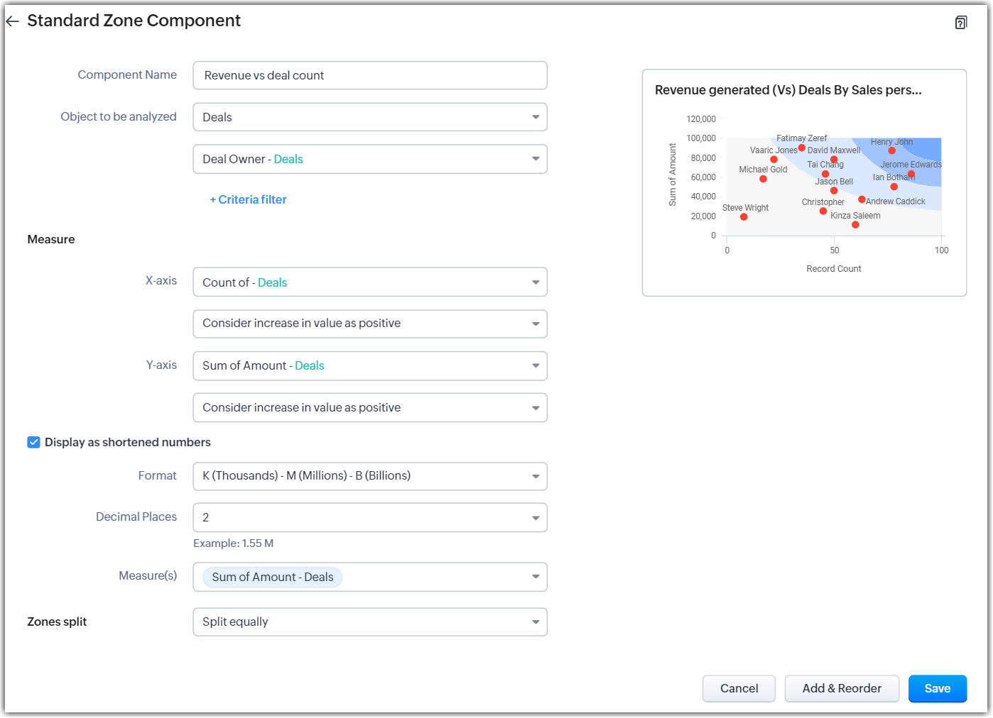Click Add & Reorder button
This screenshot has height=718, width=993.
click(x=842, y=689)
